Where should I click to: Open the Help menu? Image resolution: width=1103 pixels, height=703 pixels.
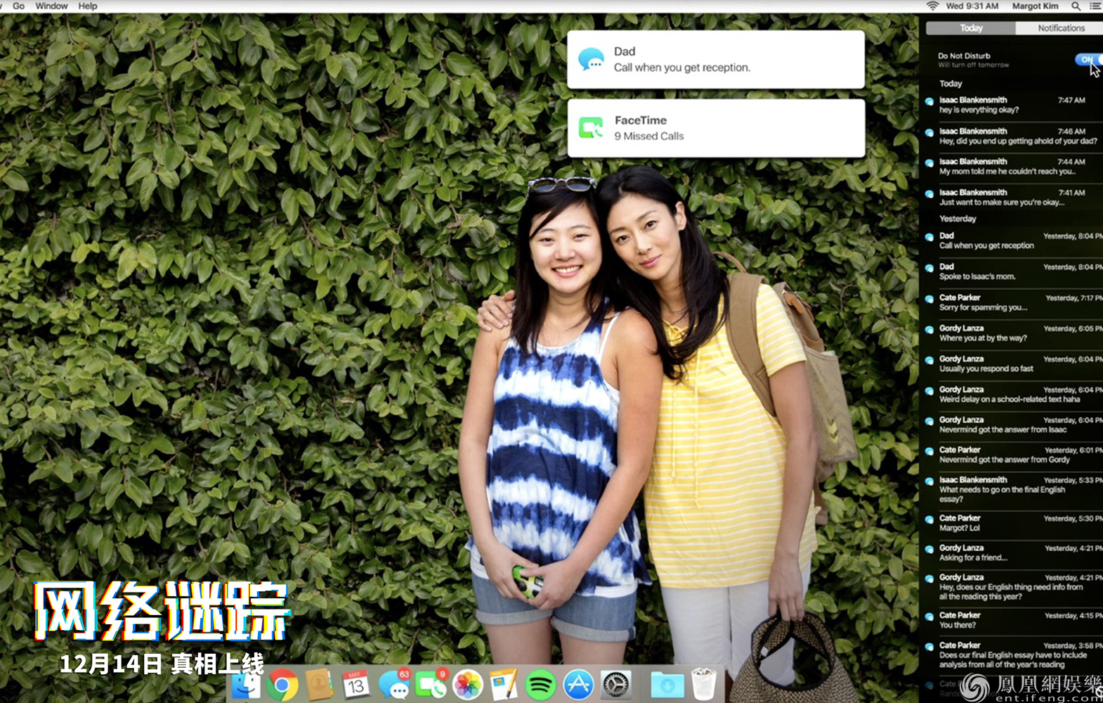point(88,6)
